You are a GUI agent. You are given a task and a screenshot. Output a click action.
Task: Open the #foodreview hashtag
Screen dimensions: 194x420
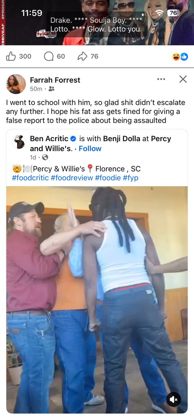72,178
